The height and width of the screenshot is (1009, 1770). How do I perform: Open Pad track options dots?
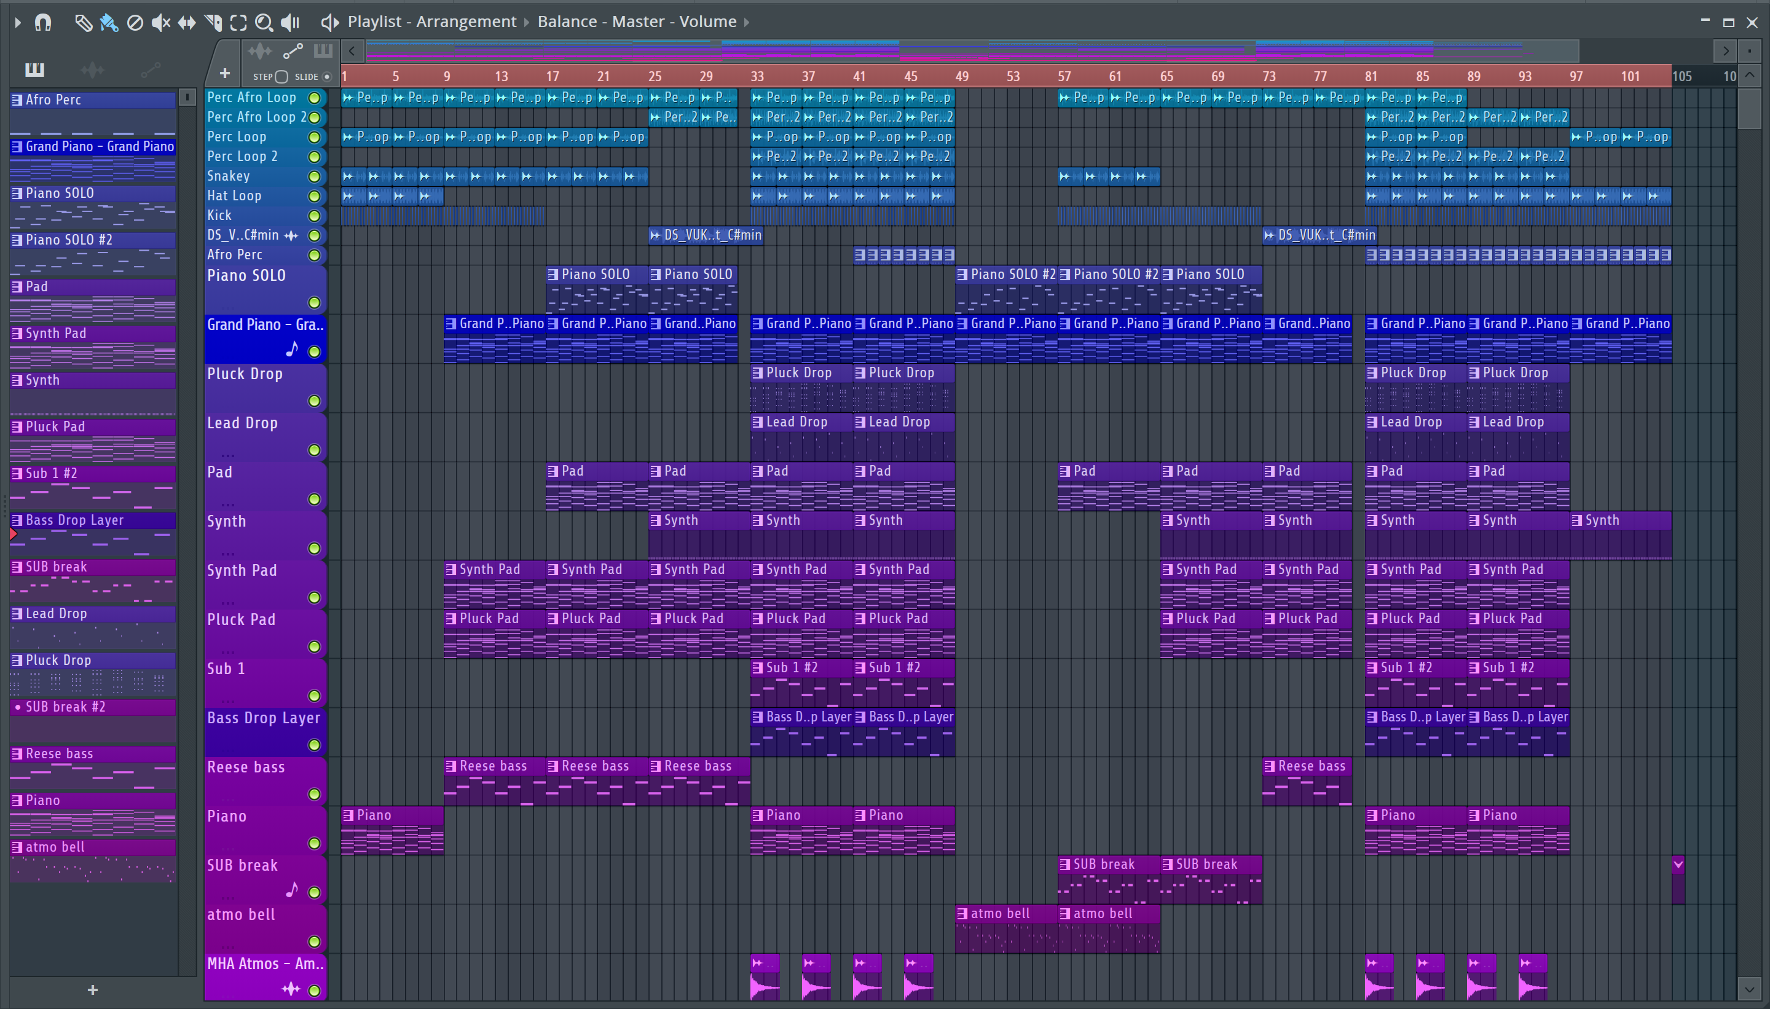(228, 504)
